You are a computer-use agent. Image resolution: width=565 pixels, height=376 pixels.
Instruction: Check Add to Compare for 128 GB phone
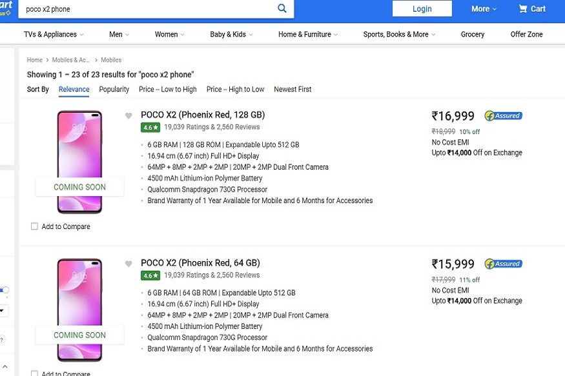click(x=34, y=226)
